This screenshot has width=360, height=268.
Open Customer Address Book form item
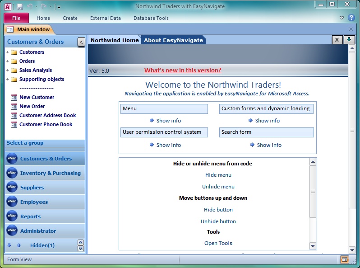[47, 115]
